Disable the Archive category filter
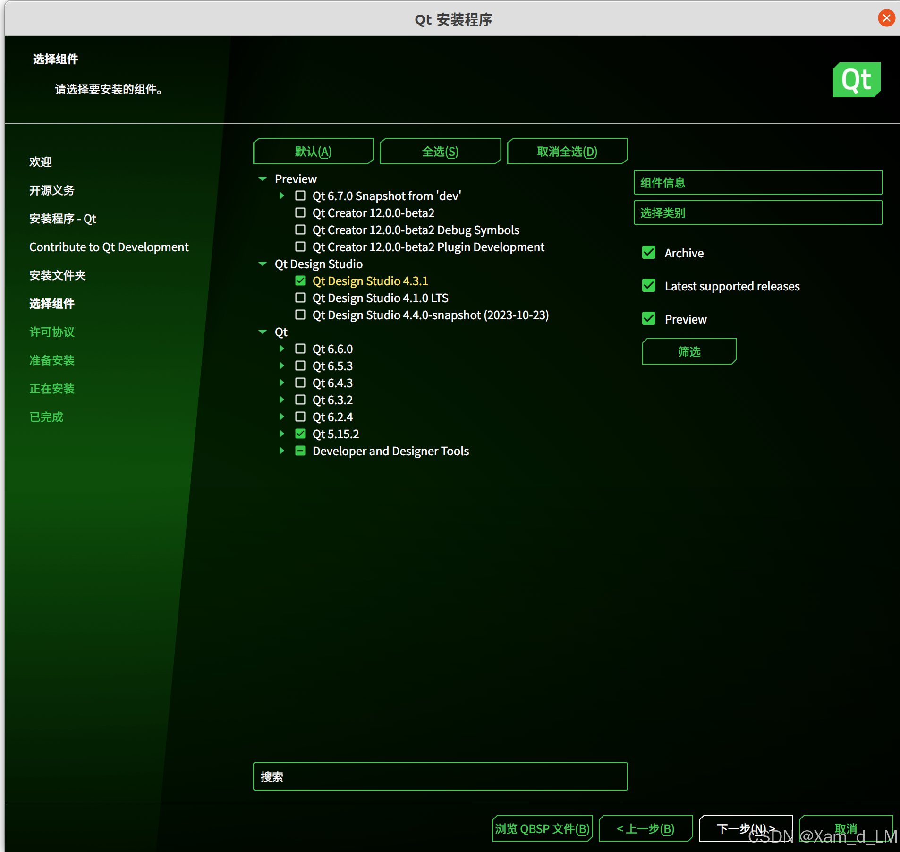 (x=649, y=253)
